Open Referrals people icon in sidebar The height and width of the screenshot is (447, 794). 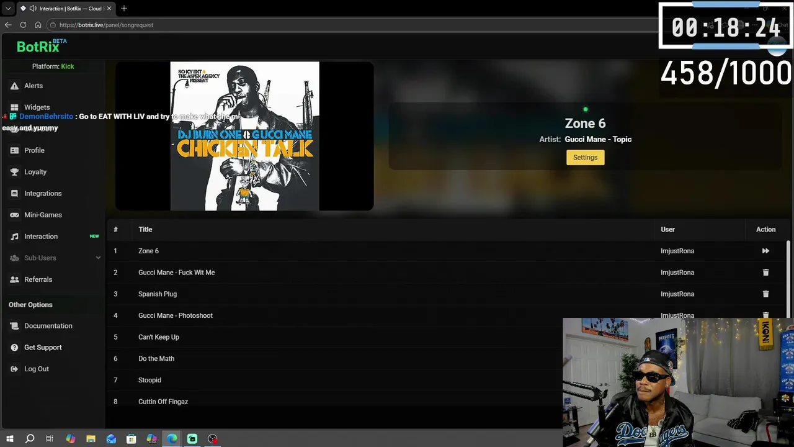(x=14, y=279)
